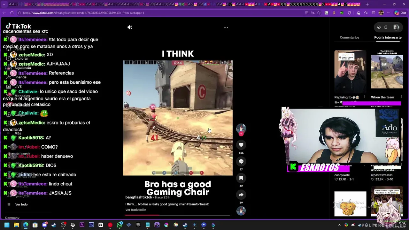The height and width of the screenshot is (230, 409).
Task: Launch Adobe Premiere Pro from taskbar
Action: [82, 225]
